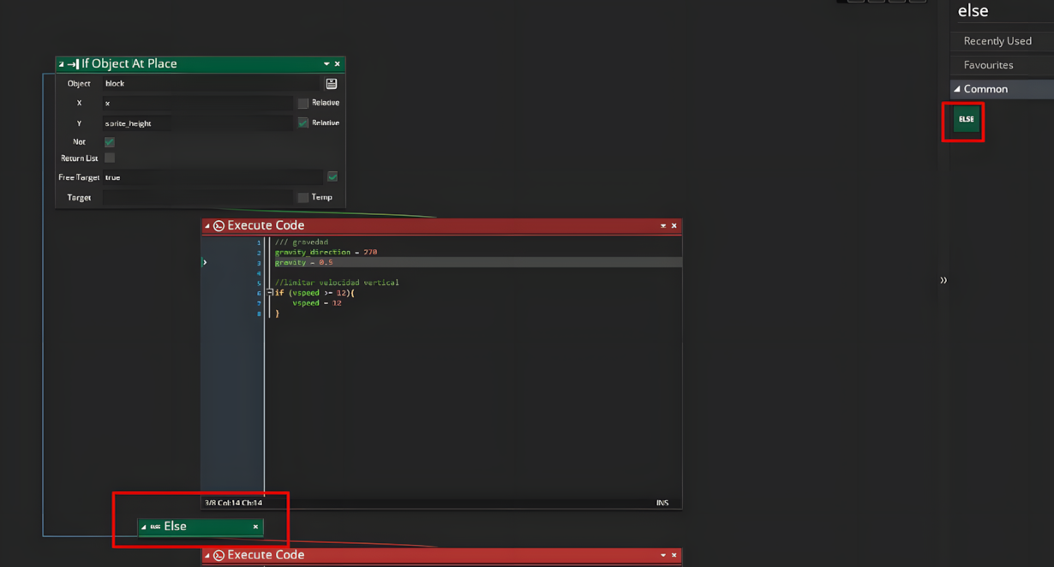Screen dimensions: 1054x567
Task: Enable the Temp checkbox for Target
Action: 302,198
